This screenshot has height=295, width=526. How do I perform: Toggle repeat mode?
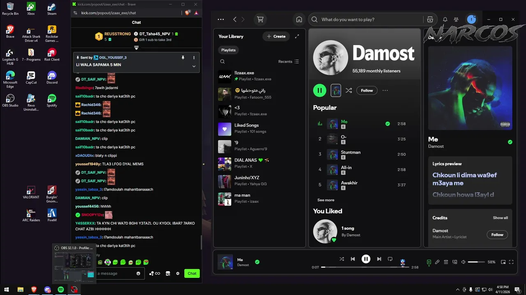pos(390,259)
